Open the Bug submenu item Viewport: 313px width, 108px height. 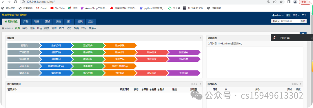(x=39, y=28)
